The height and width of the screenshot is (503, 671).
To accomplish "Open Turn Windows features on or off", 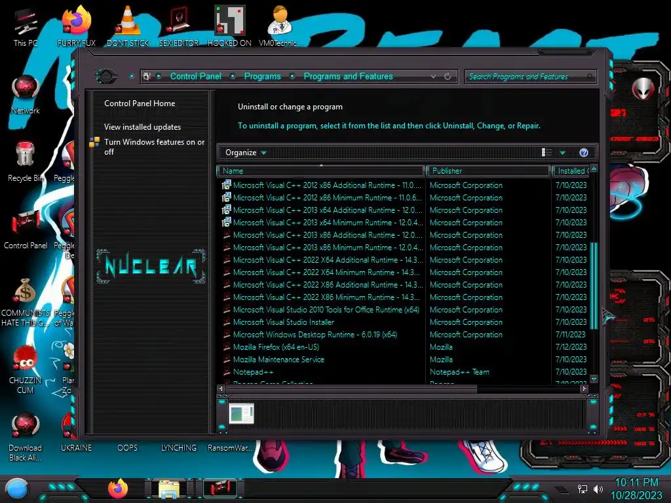I will coord(155,147).
